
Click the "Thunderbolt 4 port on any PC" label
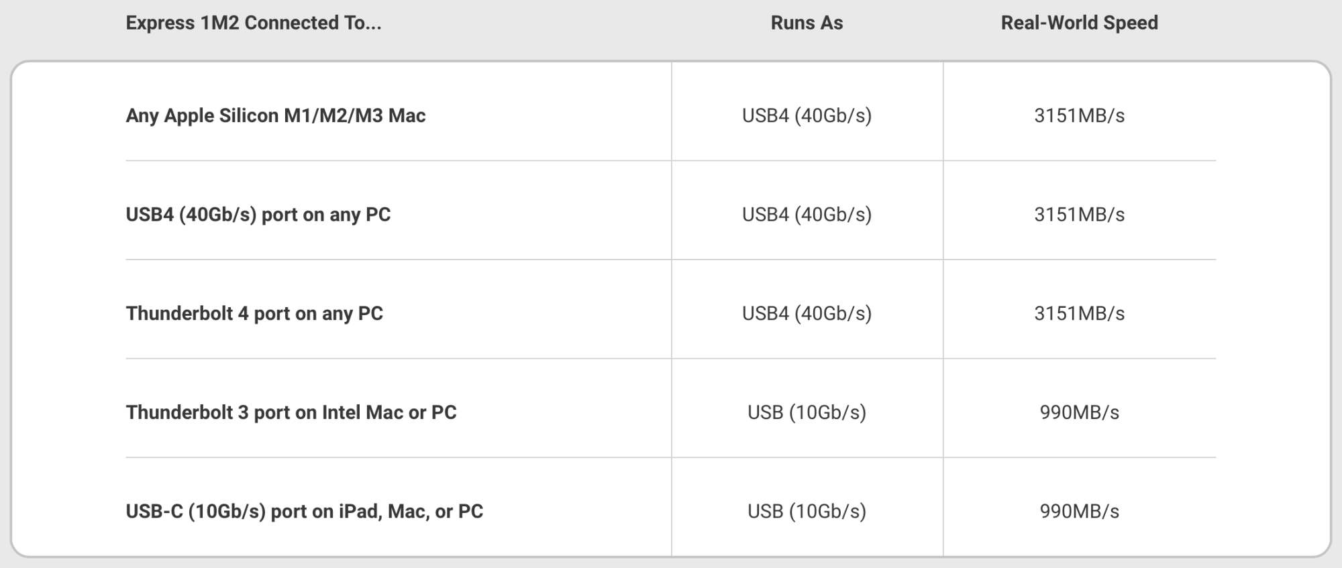[254, 313]
